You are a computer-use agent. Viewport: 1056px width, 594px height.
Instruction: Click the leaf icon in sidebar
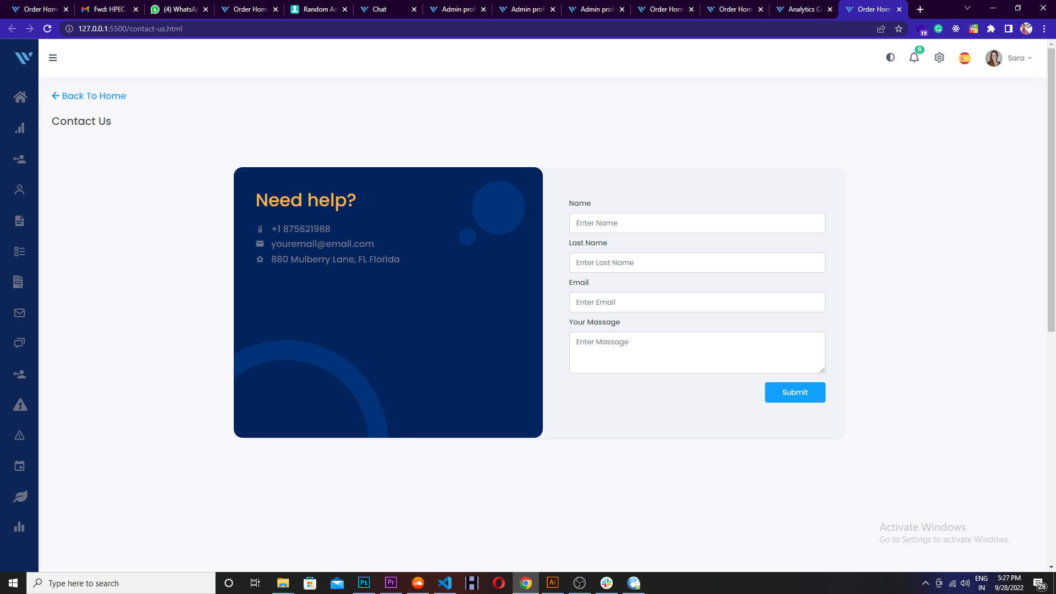coord(20,497)
